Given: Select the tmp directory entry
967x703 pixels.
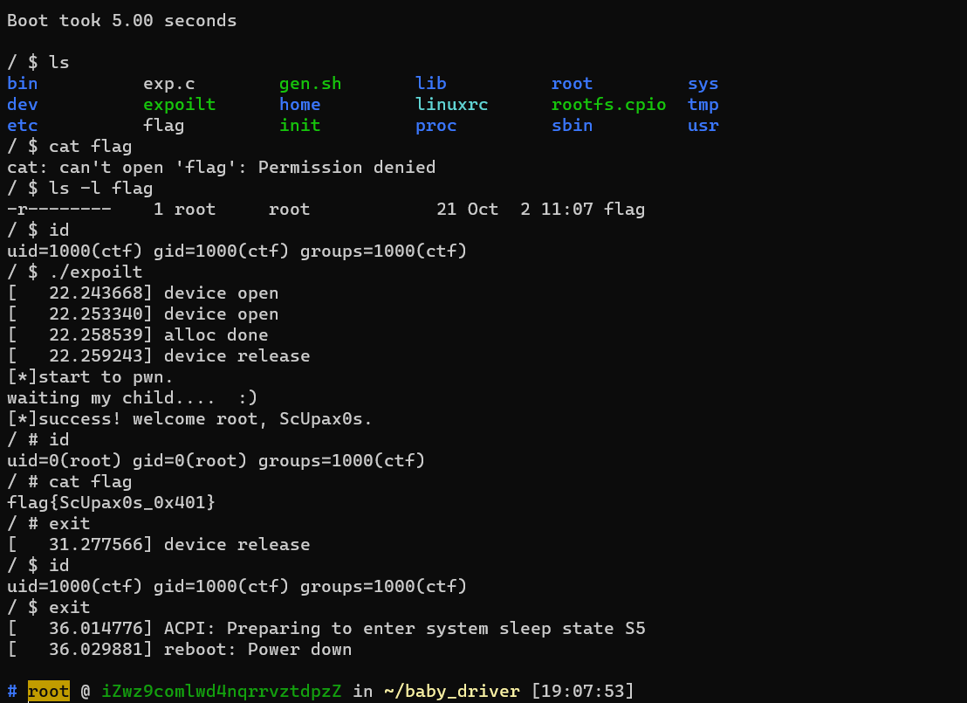Looking at the screenshot, I should 703,105.
